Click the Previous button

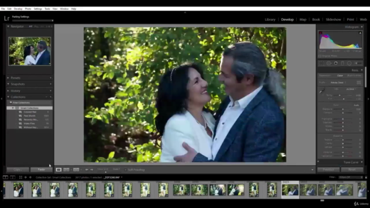coord(328,169)
